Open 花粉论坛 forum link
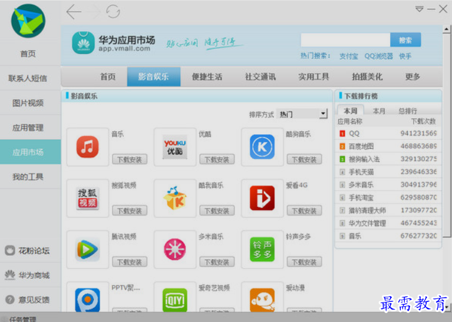 (27, 251)
